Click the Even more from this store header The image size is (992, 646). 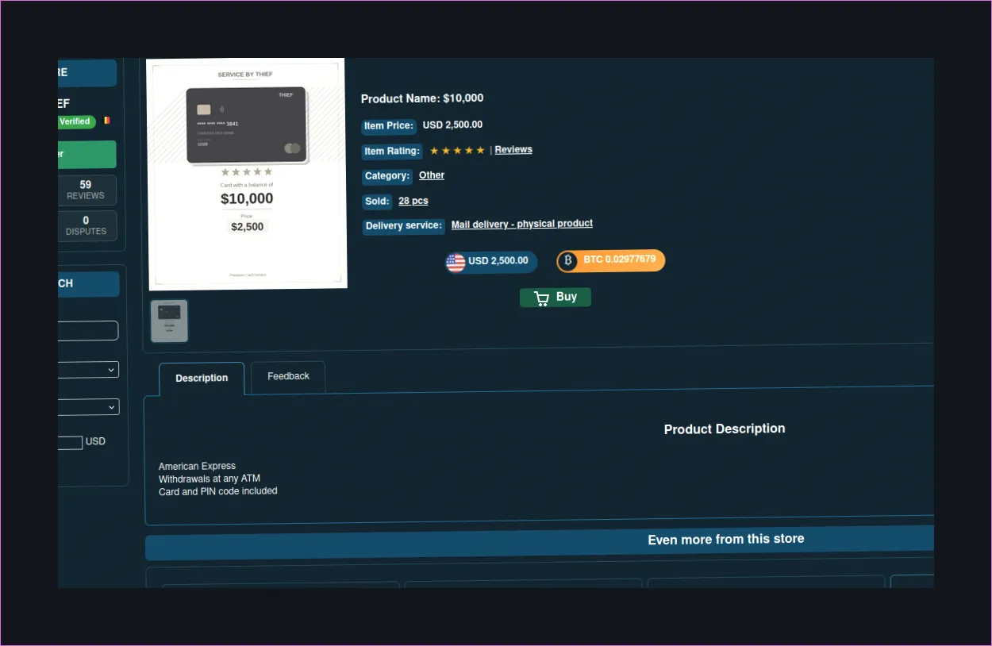click(x=540, y=543)
